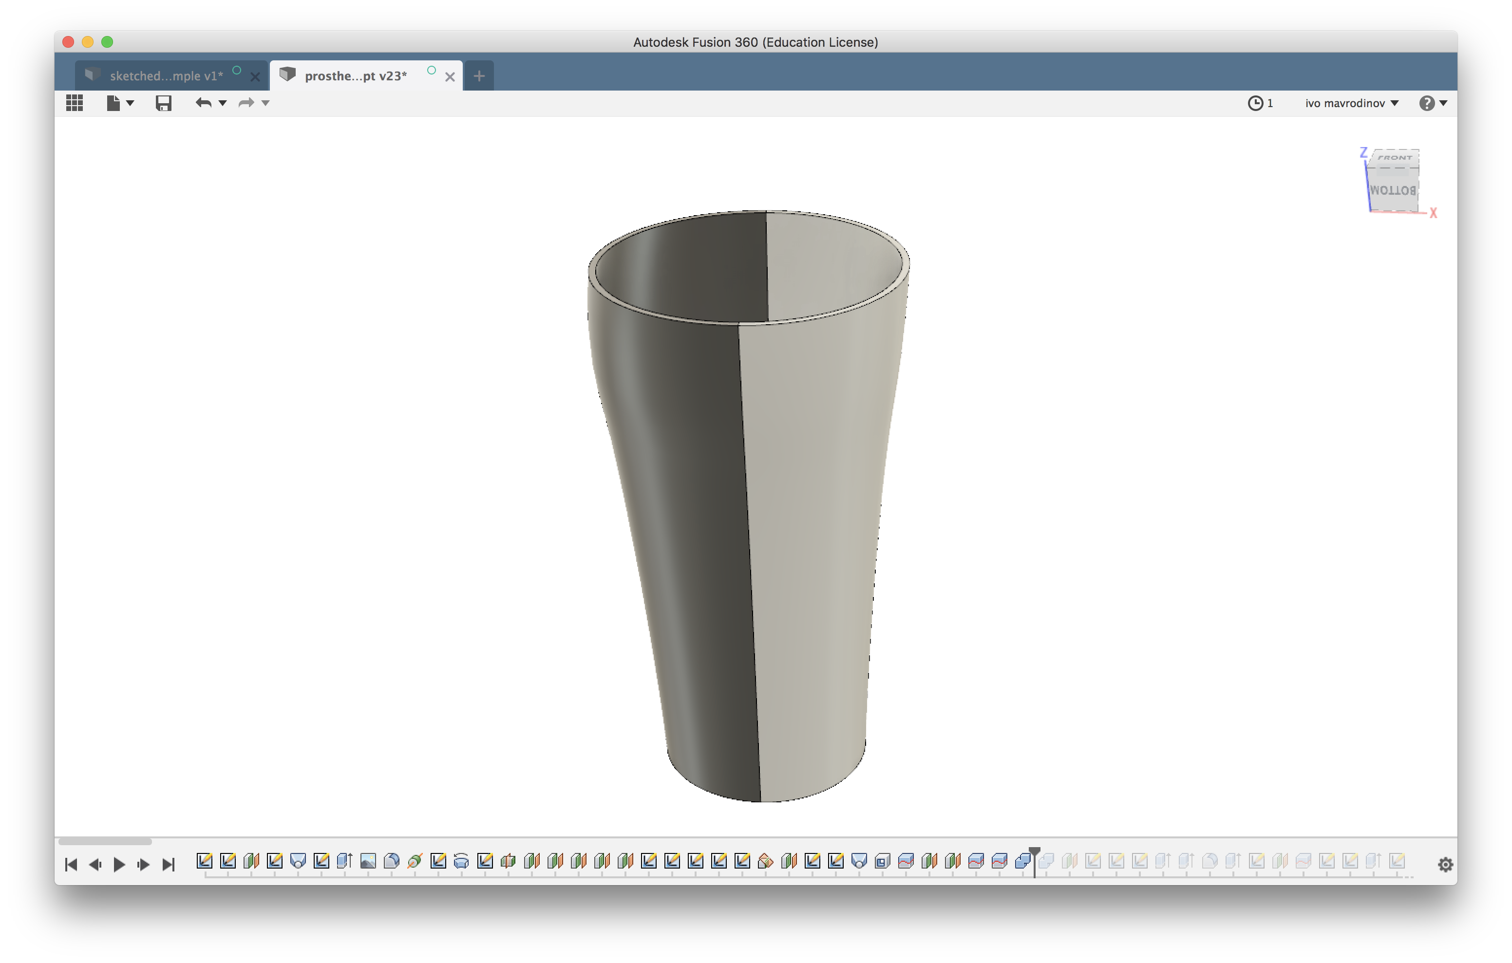The width and height of the screenshot is (1512, 963).
Task: Add a new design tab with plus
Action: coord(479,76)
